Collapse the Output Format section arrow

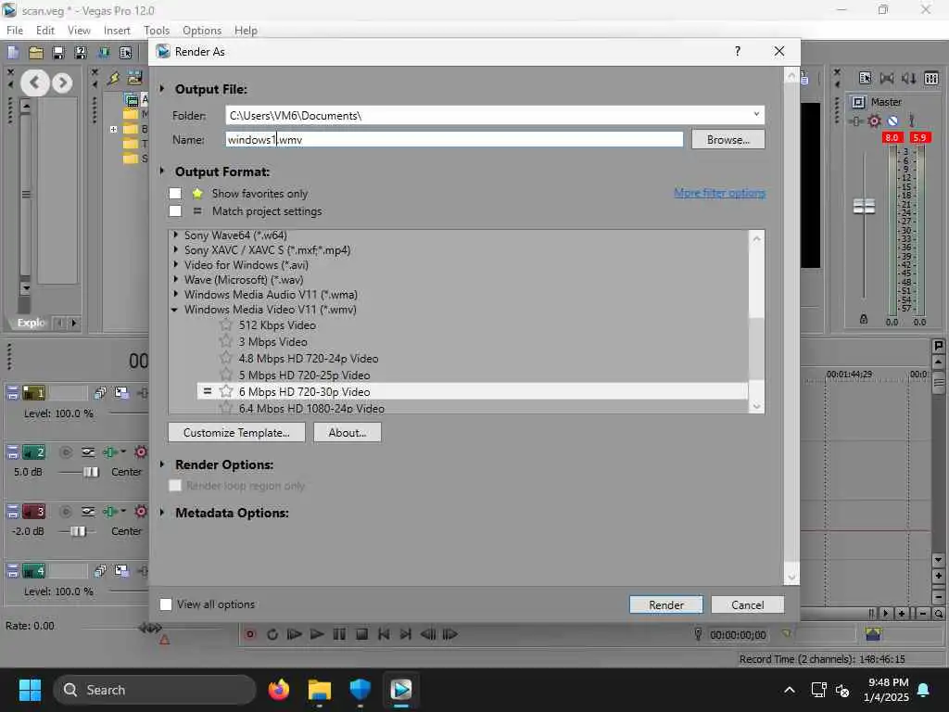162,171
